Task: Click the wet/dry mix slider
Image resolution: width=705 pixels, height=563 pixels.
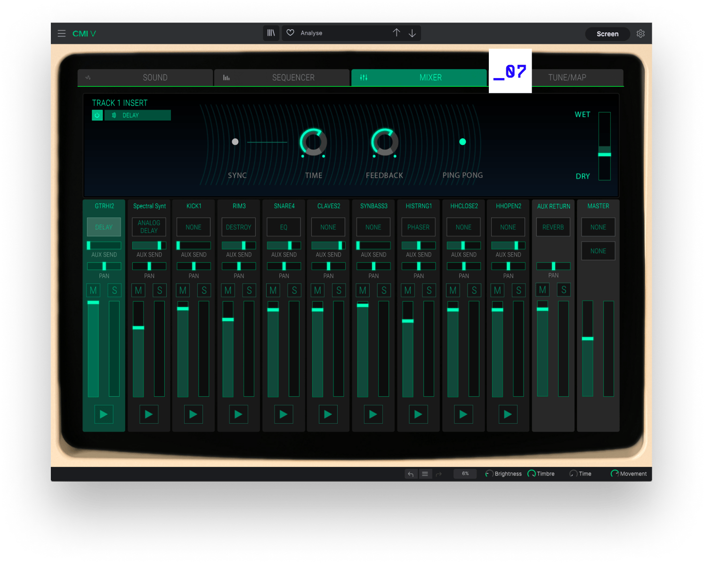Action: pyautogui.click(x=604, y=154)
